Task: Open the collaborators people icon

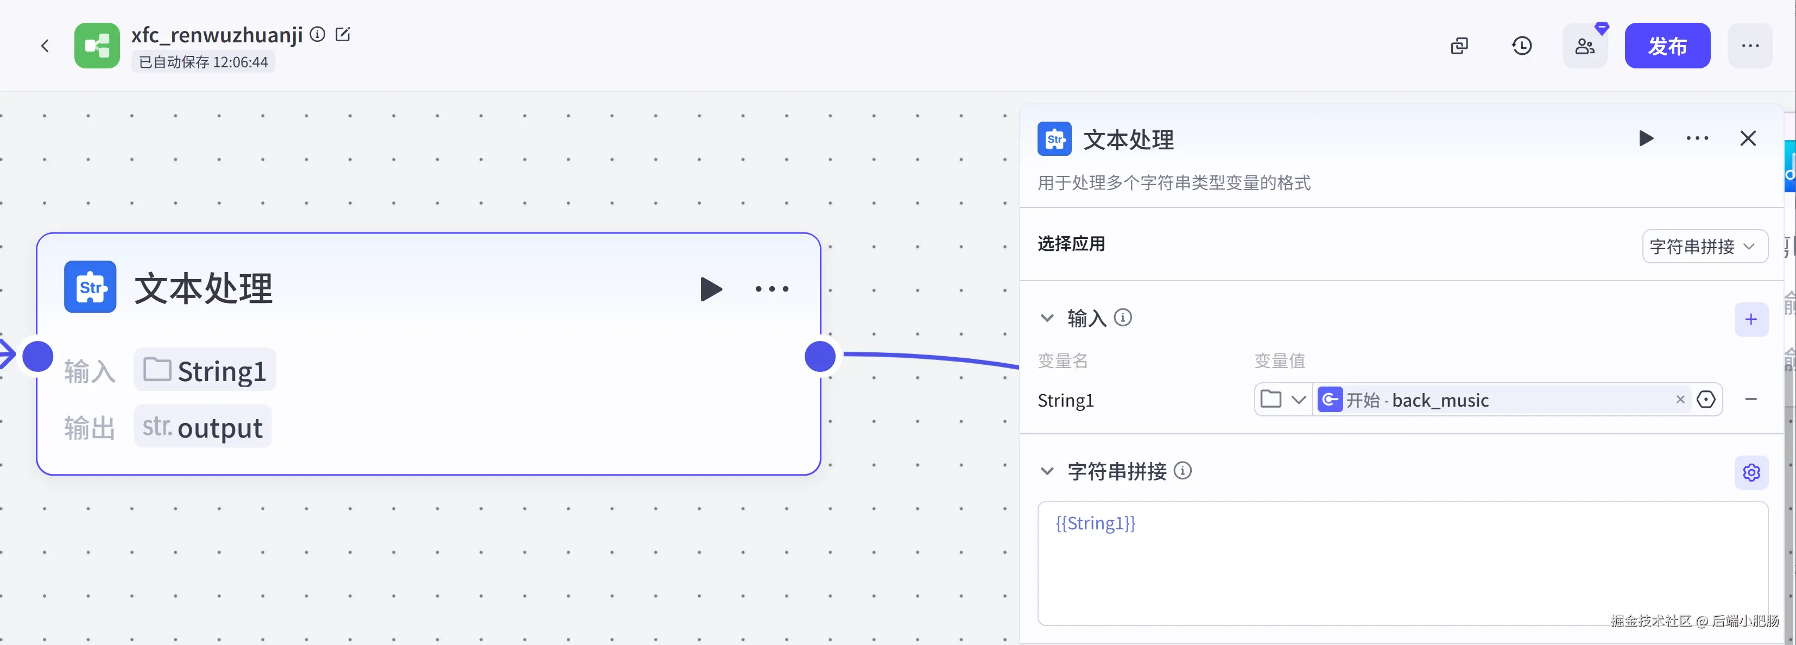Action: (1584, 46)
